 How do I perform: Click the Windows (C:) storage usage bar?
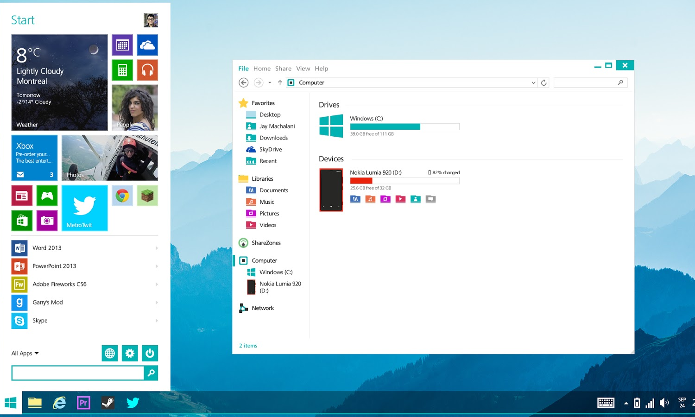(404, 127)
